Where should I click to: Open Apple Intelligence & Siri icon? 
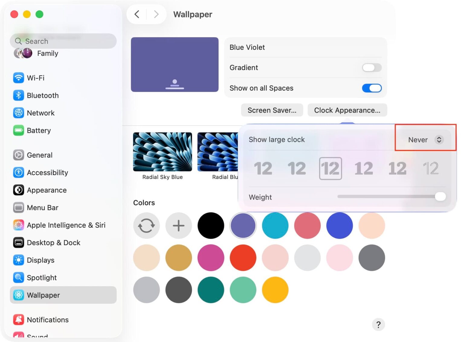tap(18, 225)
